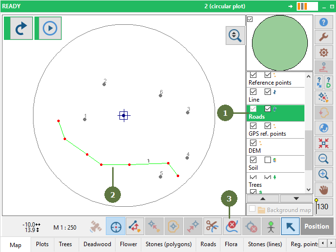Viewport: 336px width, 252px height.
Task: Toggle second checkbox of Roads layer
Action: pyautogui.click(x=268, y=109)
